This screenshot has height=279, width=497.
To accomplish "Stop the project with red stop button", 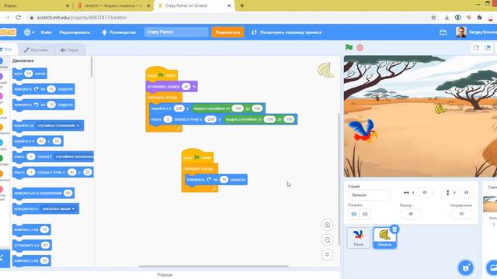I will pos(360,48).
